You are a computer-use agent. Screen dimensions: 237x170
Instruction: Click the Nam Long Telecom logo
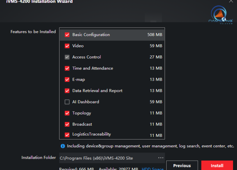(x=221, y=16)
